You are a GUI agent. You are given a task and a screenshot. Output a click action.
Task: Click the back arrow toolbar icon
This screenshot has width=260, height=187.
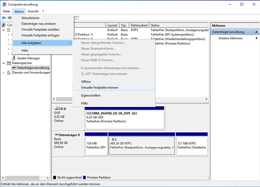tap(4, 18)
